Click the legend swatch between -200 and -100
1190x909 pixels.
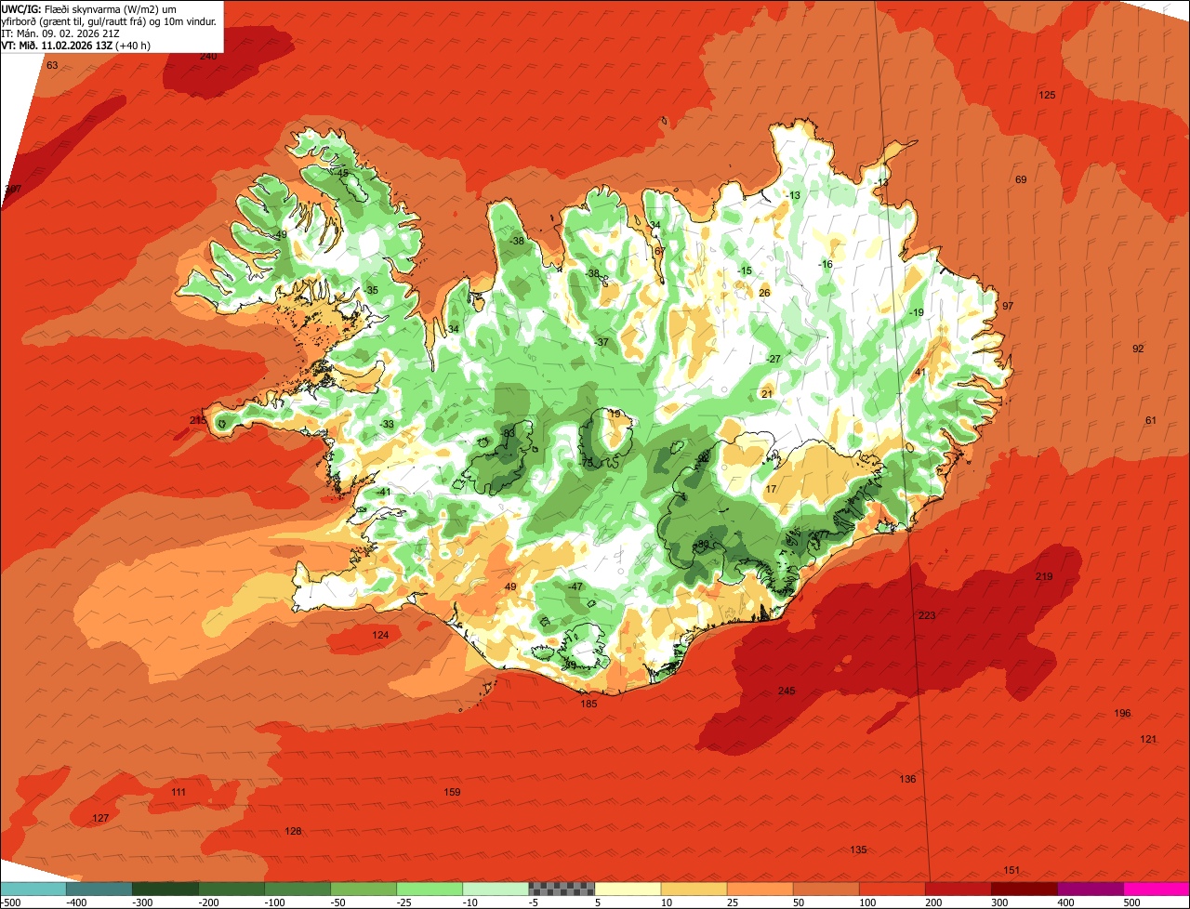coord(232,889)
